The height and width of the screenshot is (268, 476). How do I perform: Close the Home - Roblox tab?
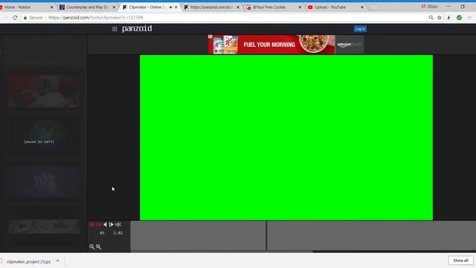(51, 7)
